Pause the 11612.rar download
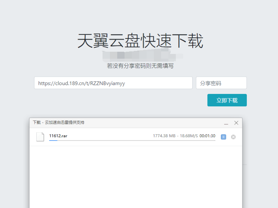The image size is (278, 208). (223, 137)
